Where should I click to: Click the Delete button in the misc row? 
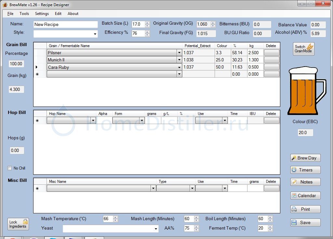[272, 188]
